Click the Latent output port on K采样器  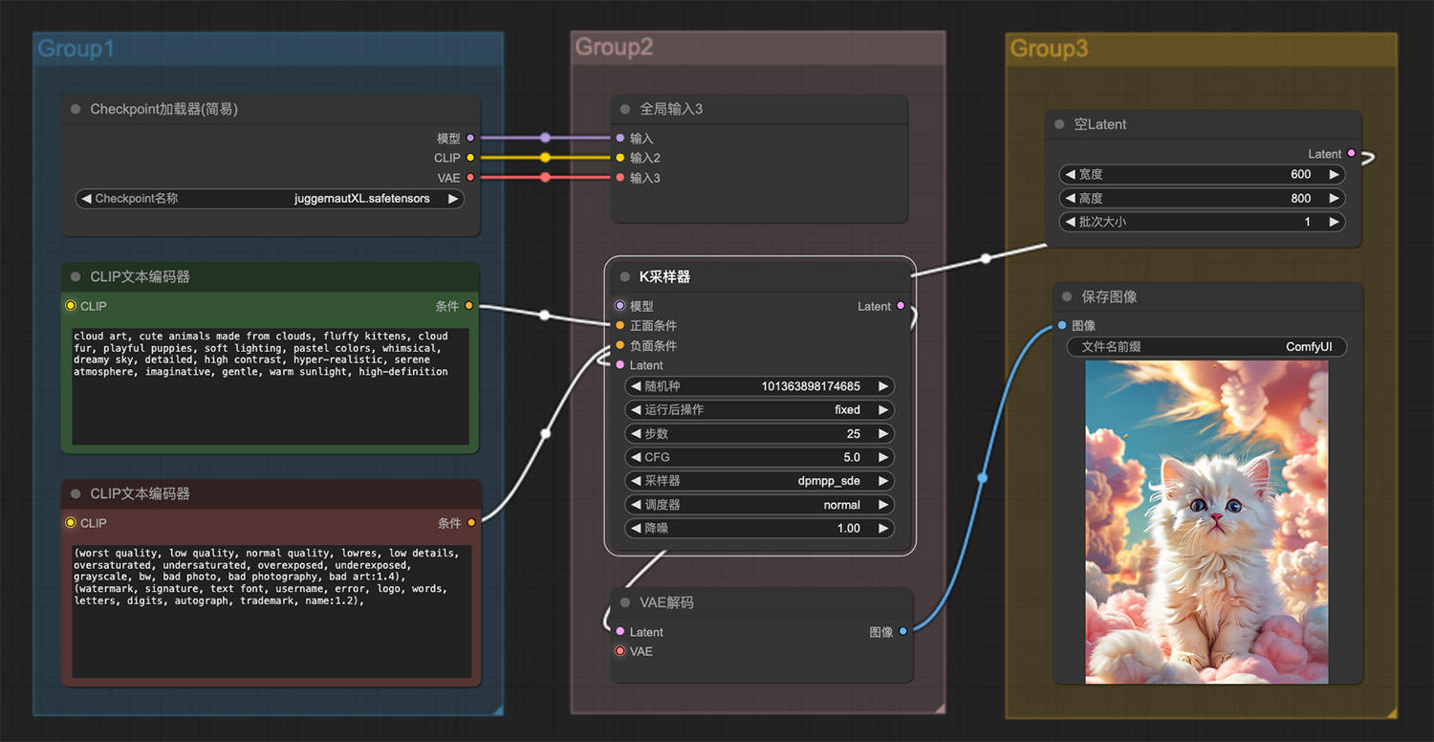click(901, 306)
